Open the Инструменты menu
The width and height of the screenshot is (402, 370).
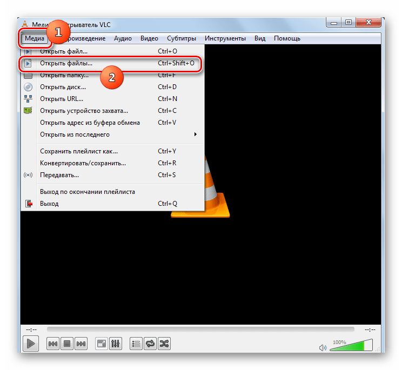point(225,38)
